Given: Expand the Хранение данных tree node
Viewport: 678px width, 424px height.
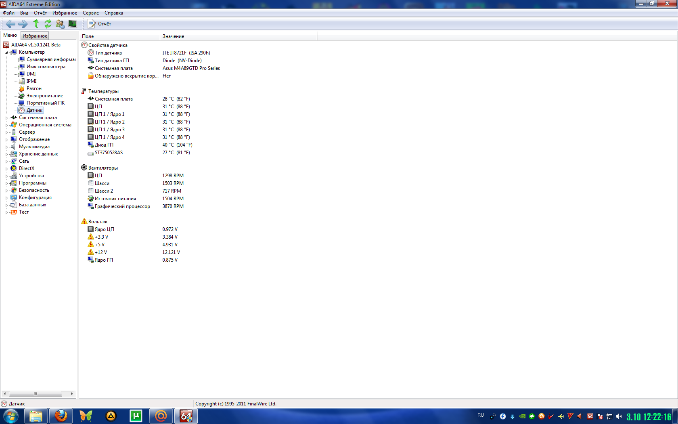Looking at the screenshot, I should 6,154.
